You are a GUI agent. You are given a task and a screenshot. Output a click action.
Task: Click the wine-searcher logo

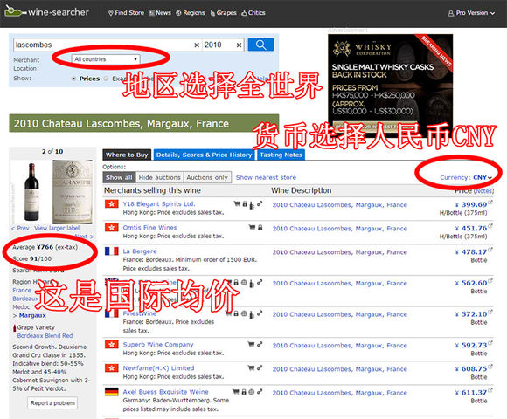point(46,12)
